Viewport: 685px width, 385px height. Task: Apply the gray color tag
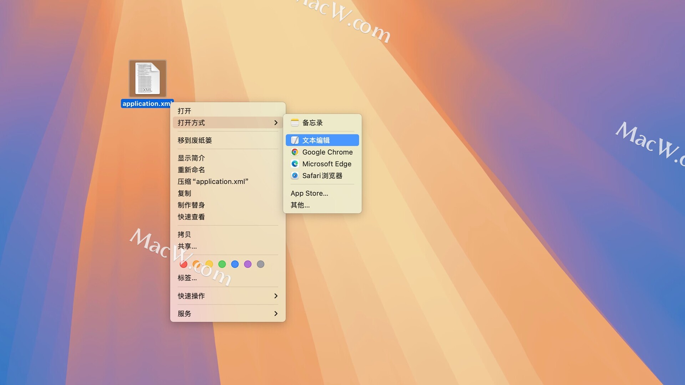pyautogui.click(x=260, y=264)
